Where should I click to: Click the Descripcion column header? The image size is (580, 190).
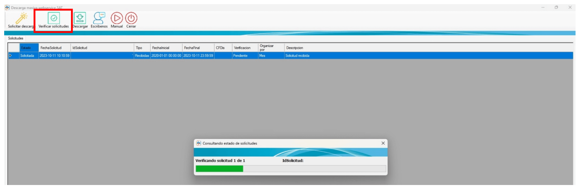tap(294, 48)
